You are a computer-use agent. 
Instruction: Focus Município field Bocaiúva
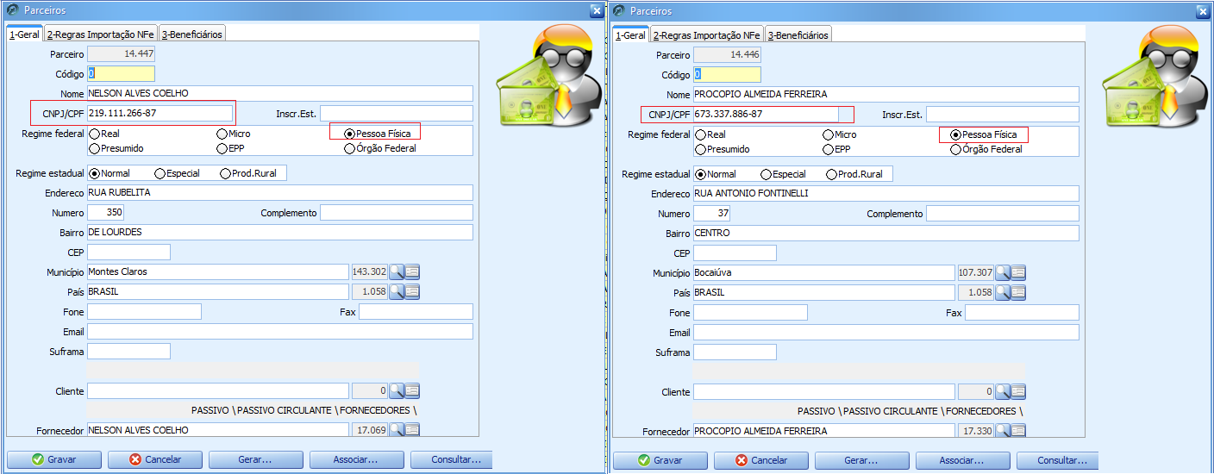(824, 272)
